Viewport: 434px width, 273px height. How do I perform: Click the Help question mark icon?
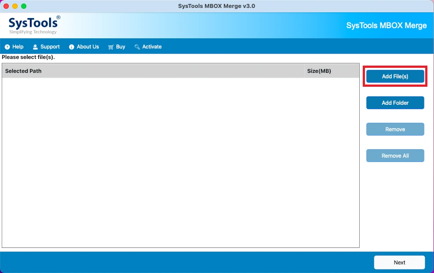[x=7, y=47]
